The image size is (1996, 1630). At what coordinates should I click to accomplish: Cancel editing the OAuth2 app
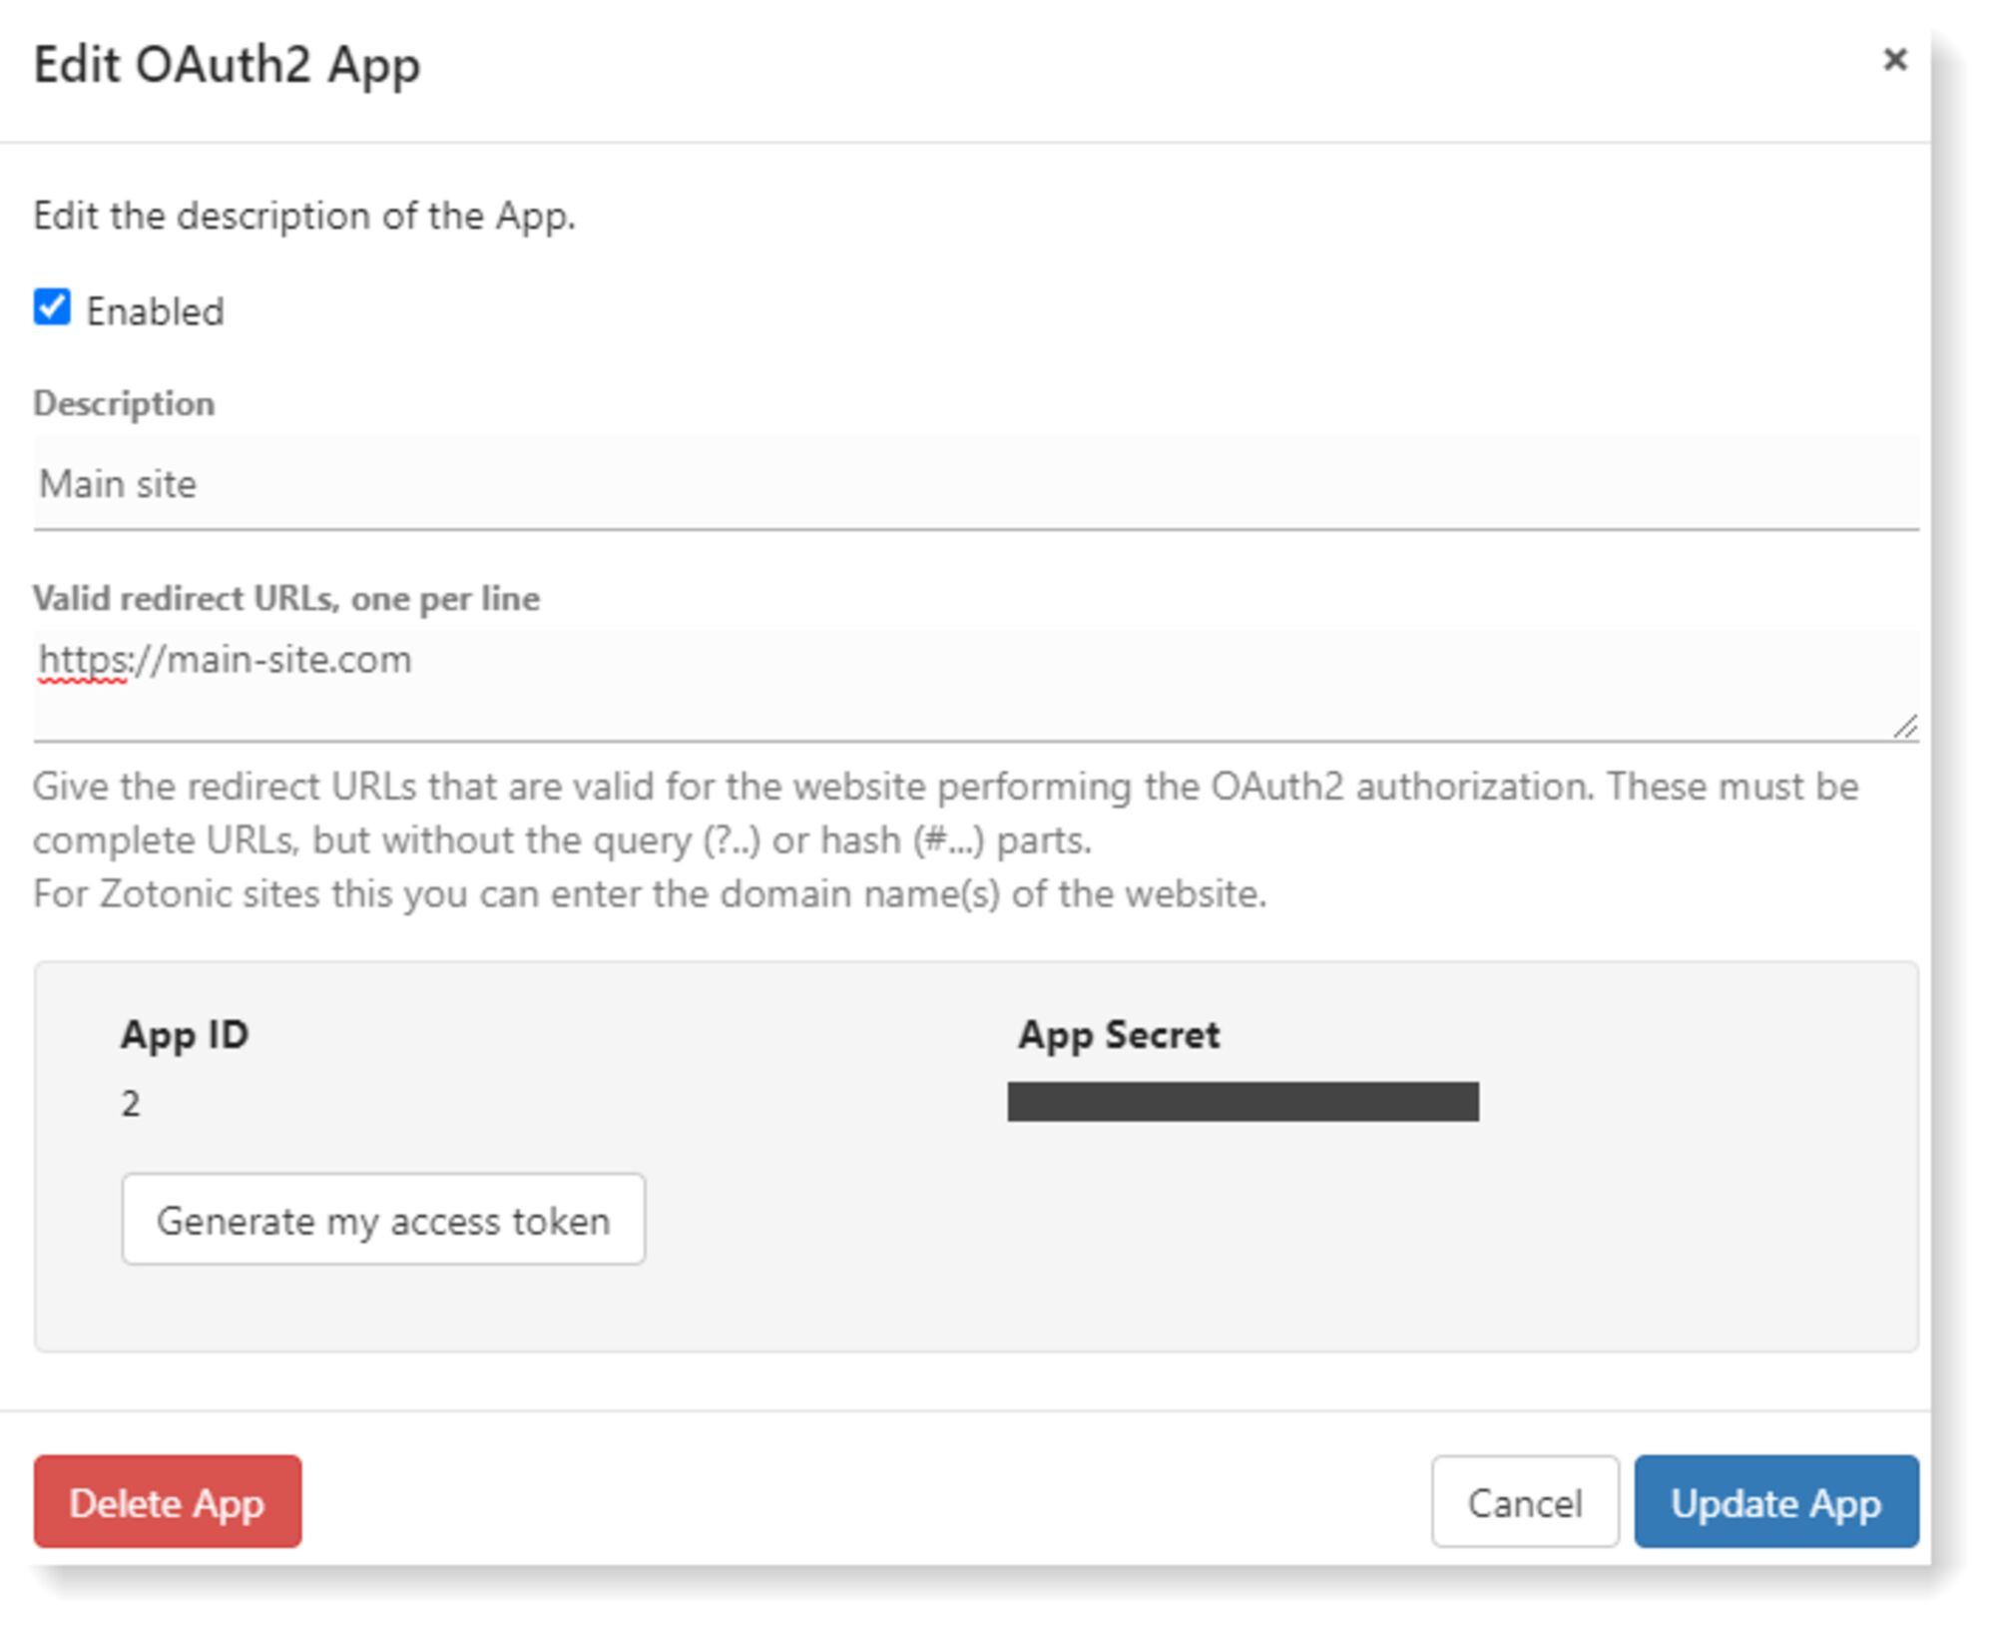[1524, 1503]
